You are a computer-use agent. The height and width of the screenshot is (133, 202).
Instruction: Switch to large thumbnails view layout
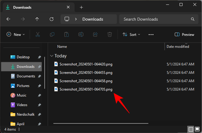point(197,129)
